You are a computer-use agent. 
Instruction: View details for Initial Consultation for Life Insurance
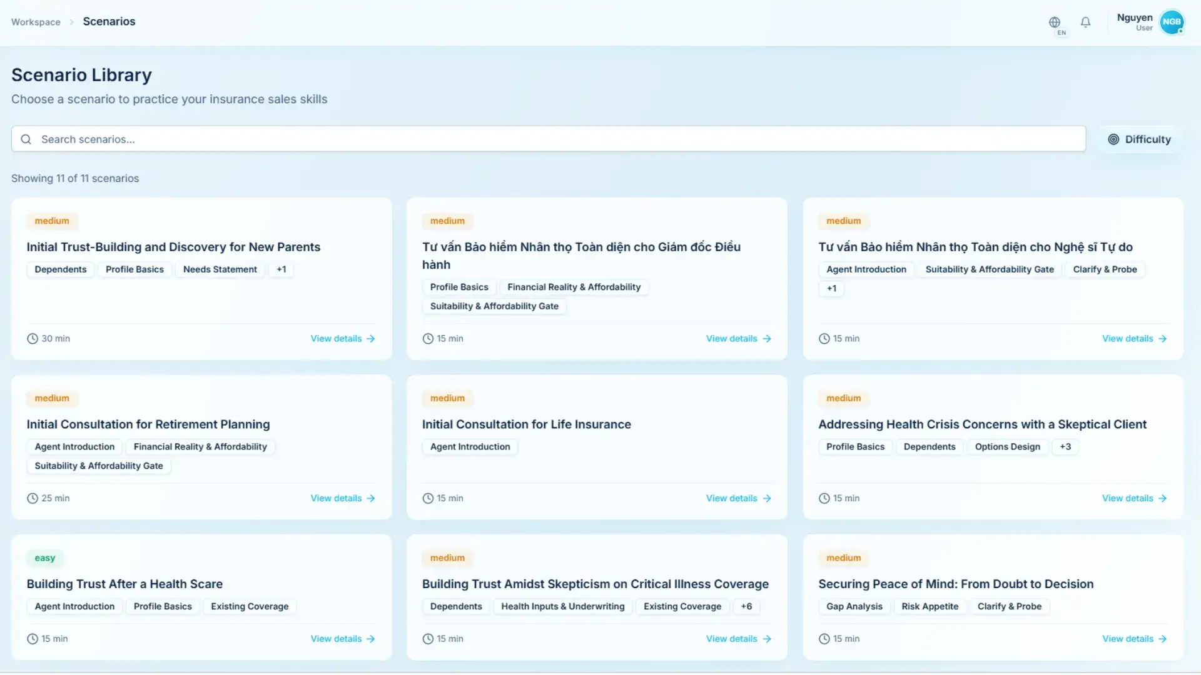739,499
